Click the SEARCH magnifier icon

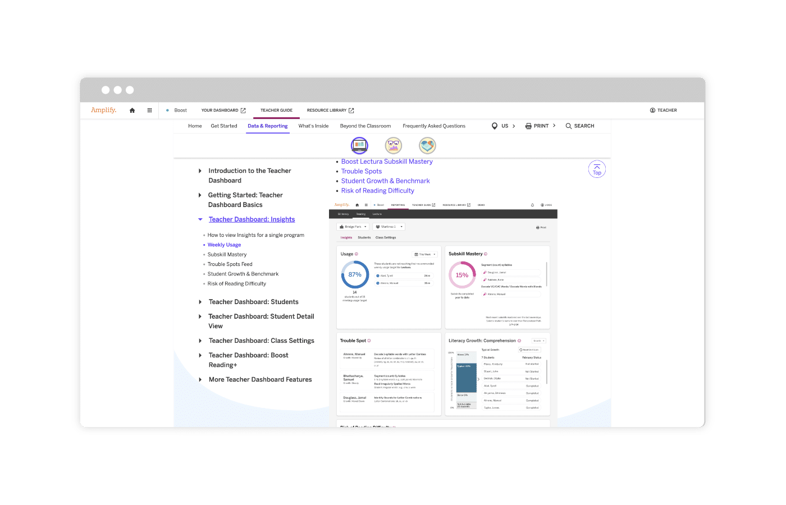569,126
